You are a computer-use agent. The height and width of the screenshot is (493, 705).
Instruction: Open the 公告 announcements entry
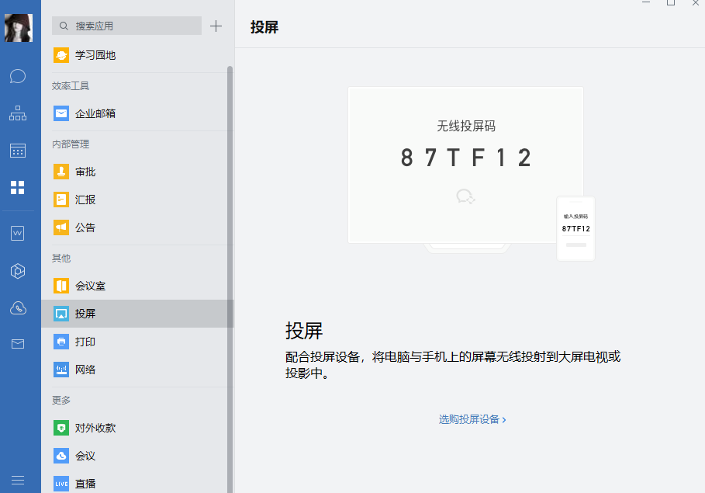[x=85, y=227]
